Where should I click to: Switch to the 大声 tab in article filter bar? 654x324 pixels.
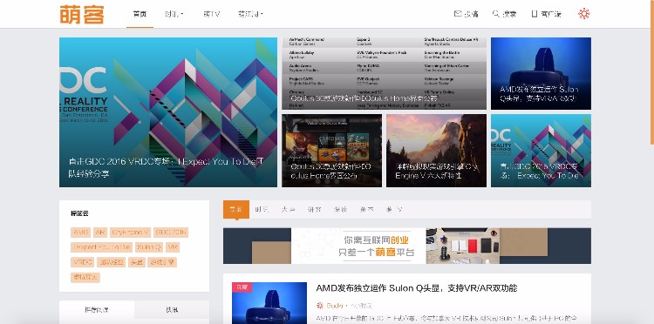pos(288,210)
